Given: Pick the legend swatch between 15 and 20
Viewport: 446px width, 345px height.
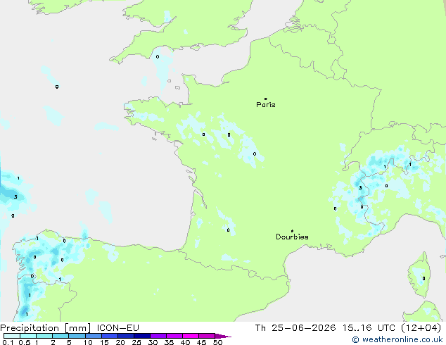Looking at the screenshot, I should 110,336.
